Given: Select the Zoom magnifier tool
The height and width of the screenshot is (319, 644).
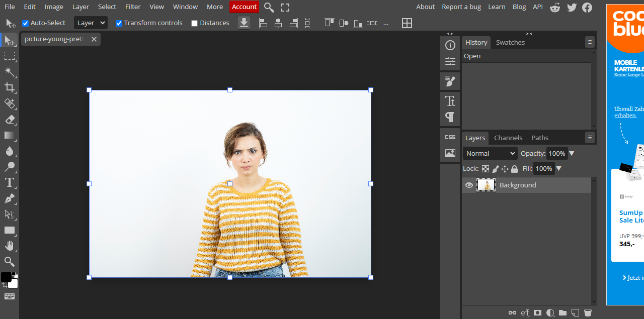Looking at the screenshot, I should point(10,261).
